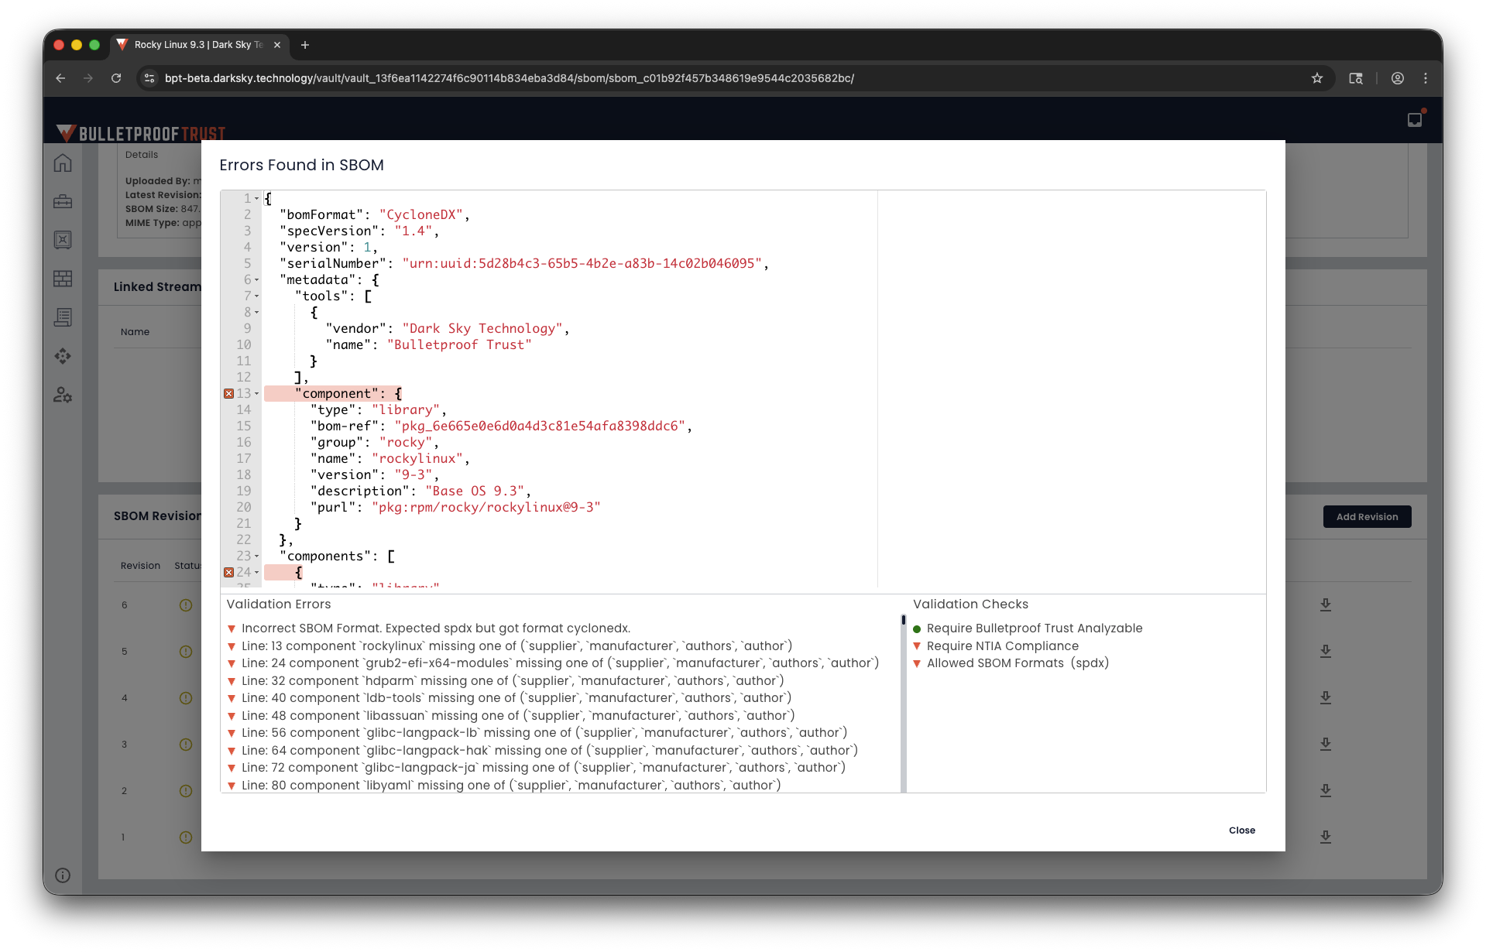1486x952 pixels.
Task: Collapse the tools array fold at line 7
Action: (x=257, y=296)
